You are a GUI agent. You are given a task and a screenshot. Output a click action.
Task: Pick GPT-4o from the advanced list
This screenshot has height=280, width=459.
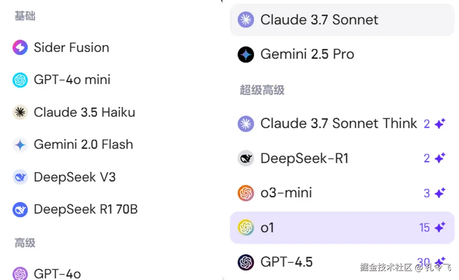57,273
